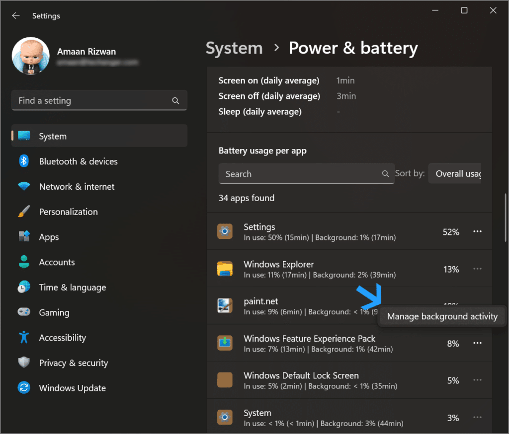The image size is (509, 434).
Task: Click the System breadcrumb link
Action: [x=234, y=48]
